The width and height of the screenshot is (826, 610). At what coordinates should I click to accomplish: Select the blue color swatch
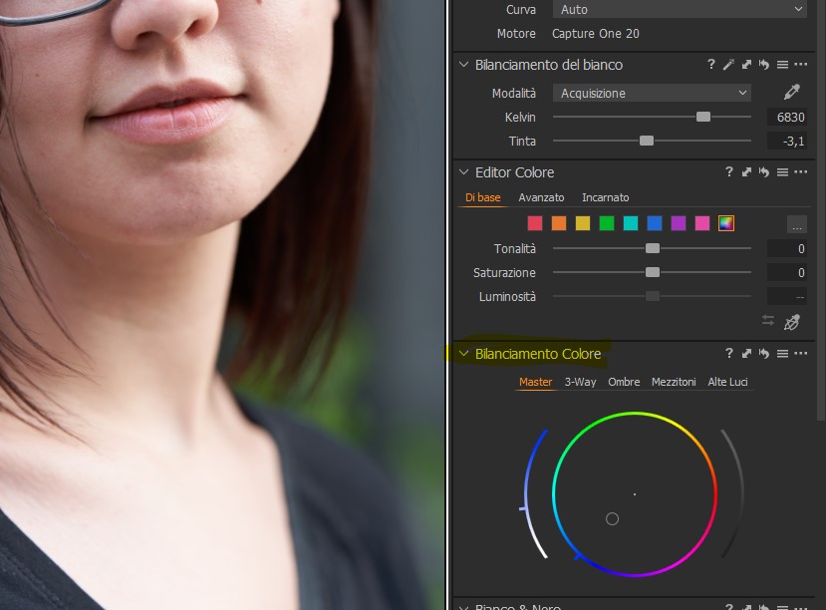click(x=655, y=223)
